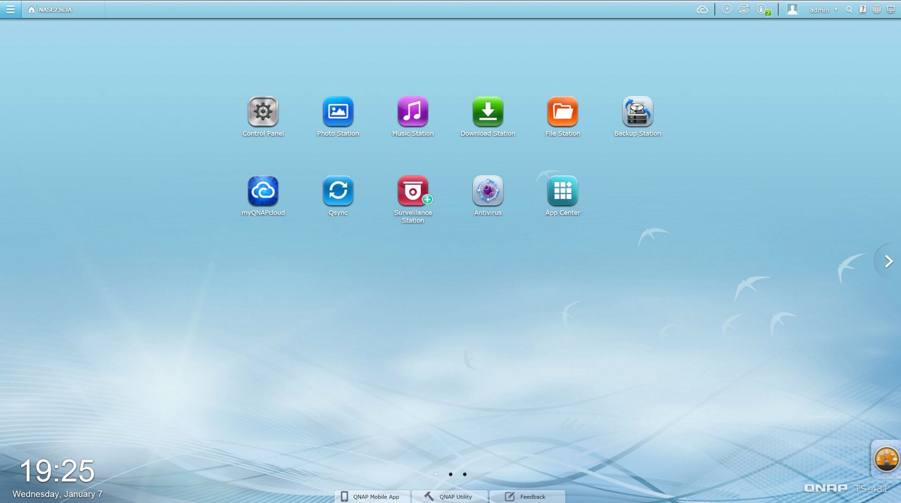Image resolution: width=901 pixels, height=503 pixels.
Task: Click the 19:25 clock display
Action: [56, 471]
